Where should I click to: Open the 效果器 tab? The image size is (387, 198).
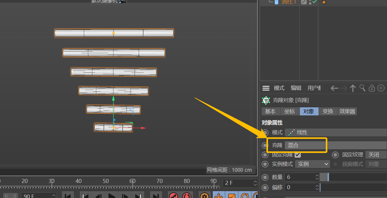[347, 111]
